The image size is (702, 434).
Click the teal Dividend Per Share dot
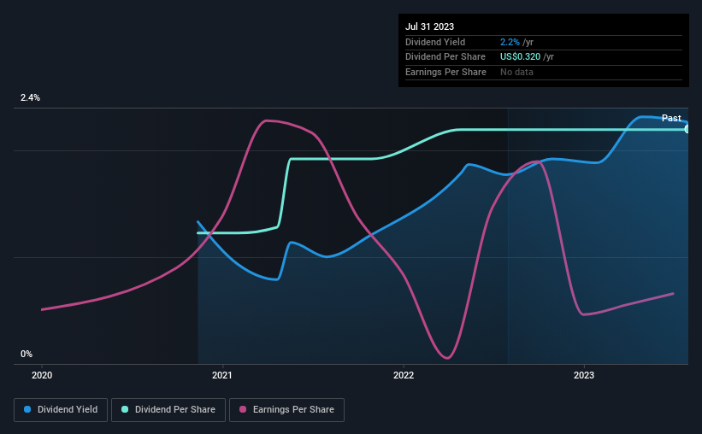(x=125, y=409)
